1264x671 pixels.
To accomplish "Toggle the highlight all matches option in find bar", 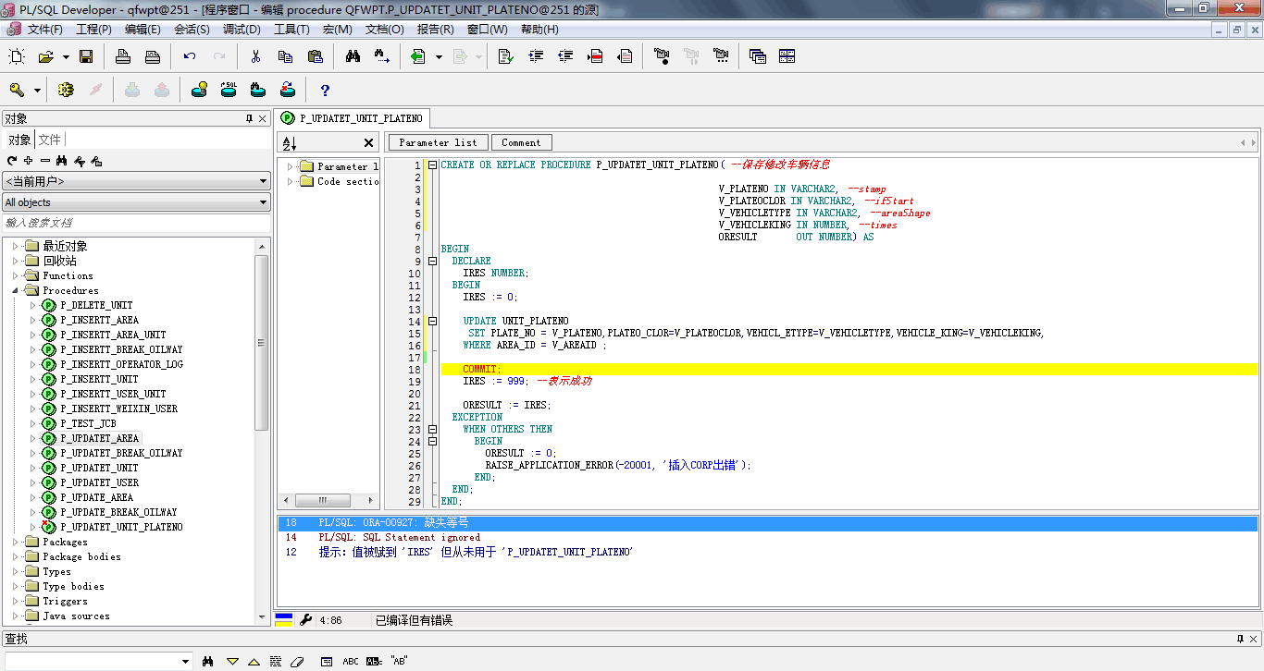I will point(276,662).
